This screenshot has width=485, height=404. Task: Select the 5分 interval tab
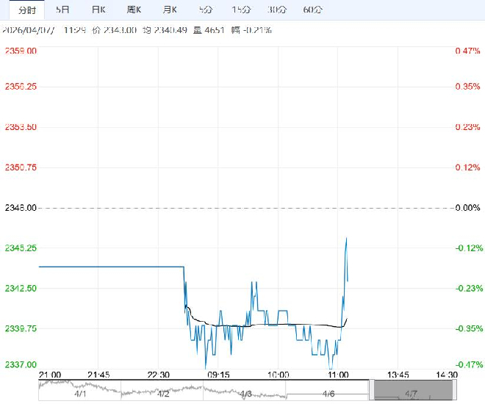pyautogui.click(x=206, y=10)
